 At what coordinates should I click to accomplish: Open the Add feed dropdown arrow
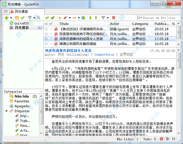click(11, 18)
